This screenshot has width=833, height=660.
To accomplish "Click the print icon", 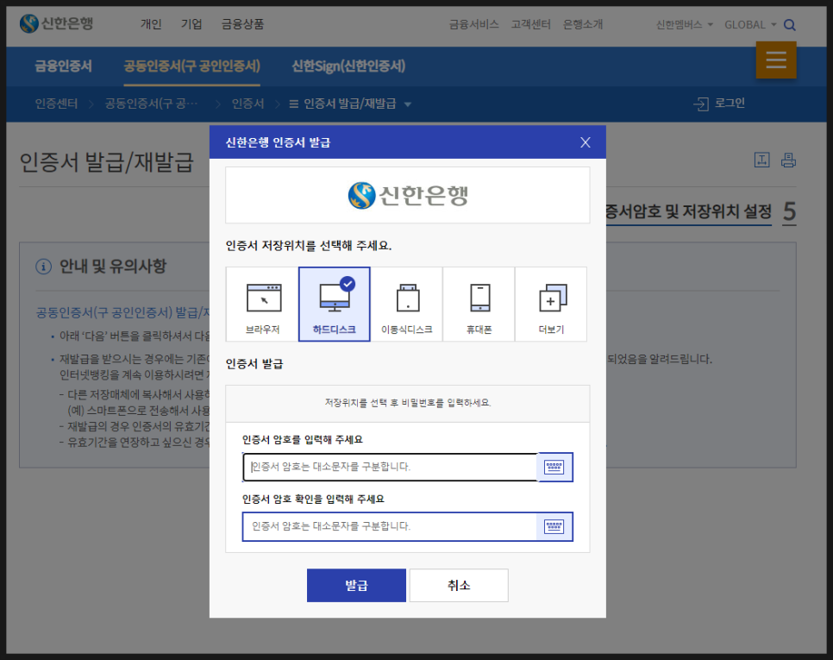I will click(x=788, y=159).
